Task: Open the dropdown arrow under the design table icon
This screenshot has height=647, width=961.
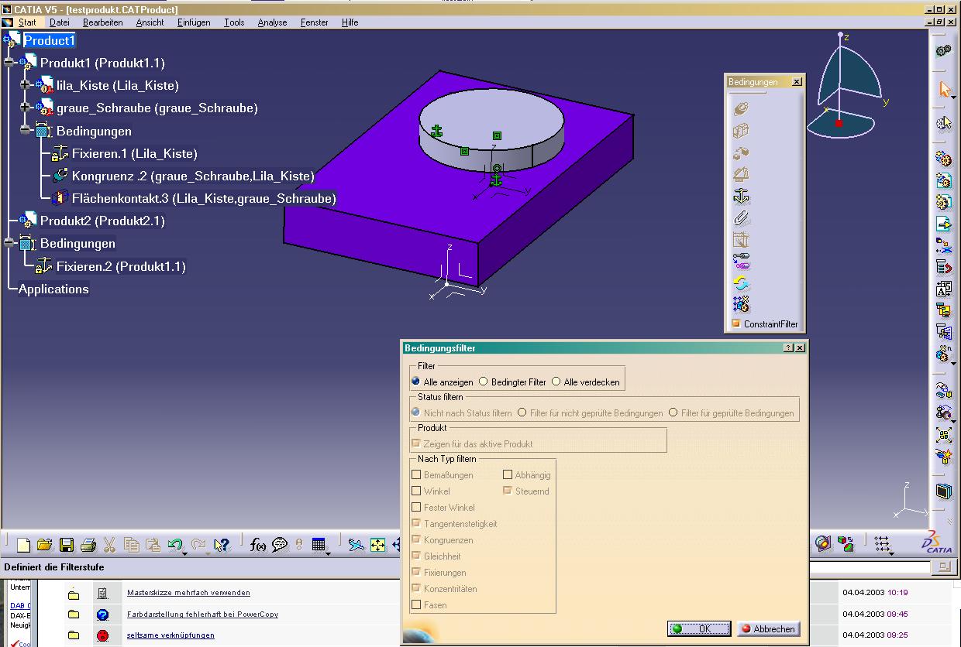Action: [327, 553]
